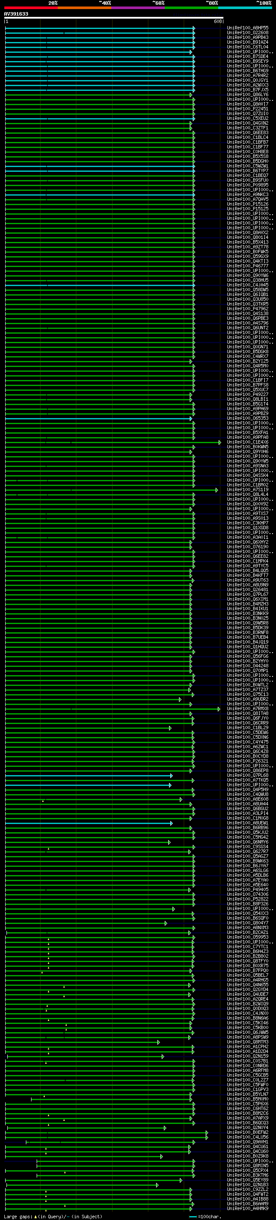Select hit label UniRef100_C3ZTF1
The image size is (276, 1220).
248,128
